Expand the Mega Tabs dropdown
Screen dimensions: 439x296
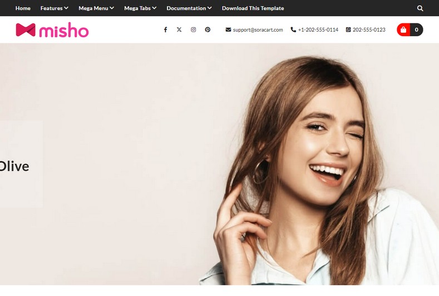[140, 8]
